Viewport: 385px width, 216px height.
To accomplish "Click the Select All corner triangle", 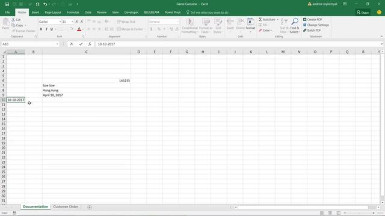I will click(x=4, y=52).
